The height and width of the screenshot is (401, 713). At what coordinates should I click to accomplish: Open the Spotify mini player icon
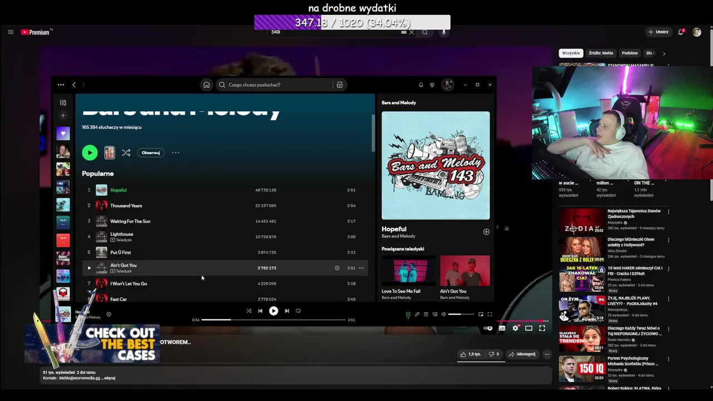481,314
